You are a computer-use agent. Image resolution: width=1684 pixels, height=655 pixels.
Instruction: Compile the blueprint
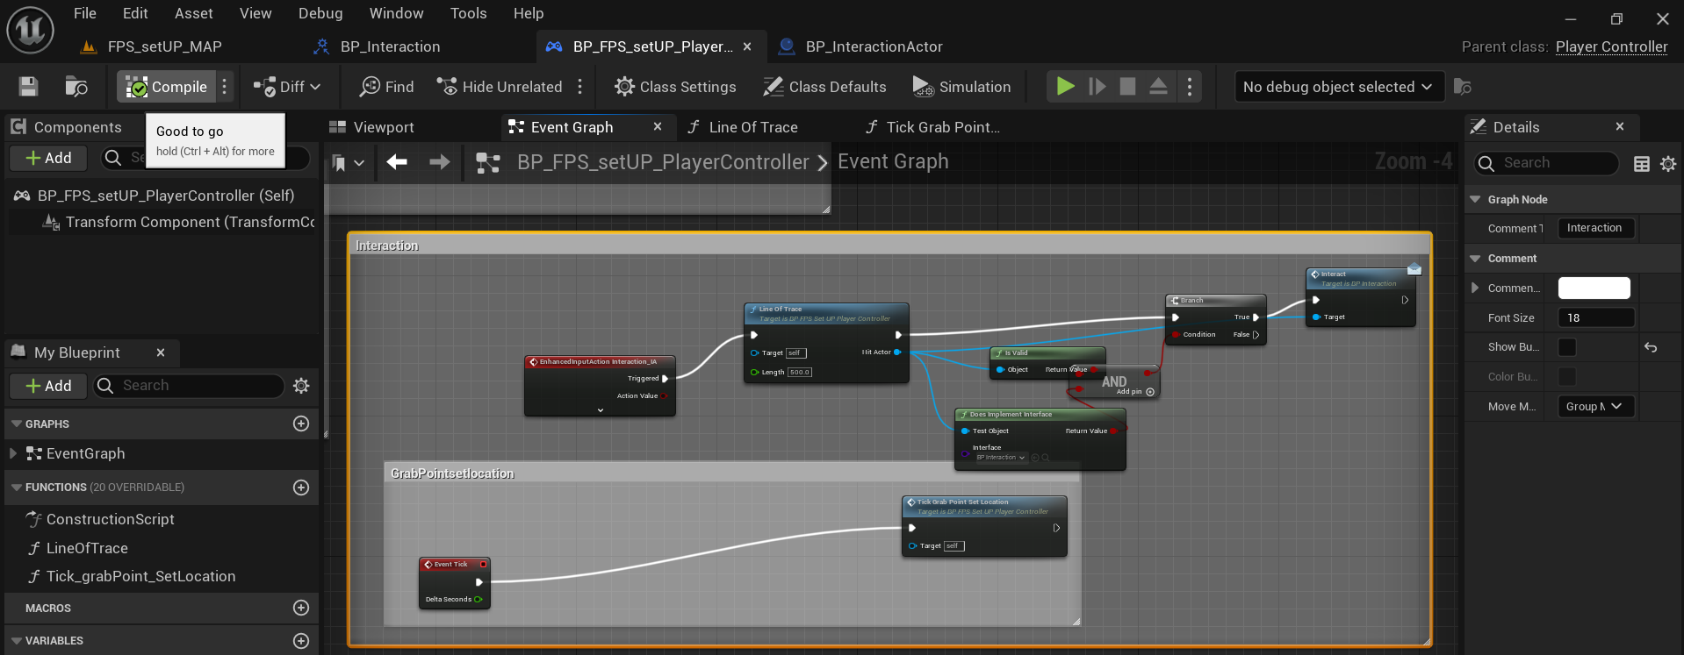pos(167,87)
